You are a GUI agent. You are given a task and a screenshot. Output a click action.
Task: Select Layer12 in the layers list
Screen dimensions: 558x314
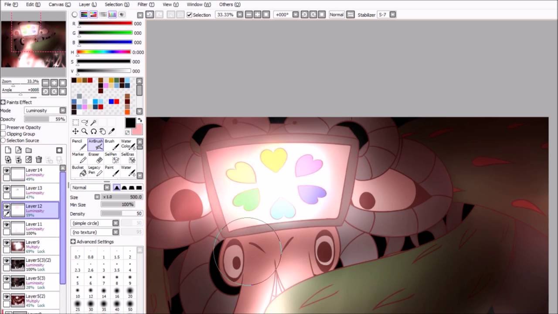click(x=31, y=210)
